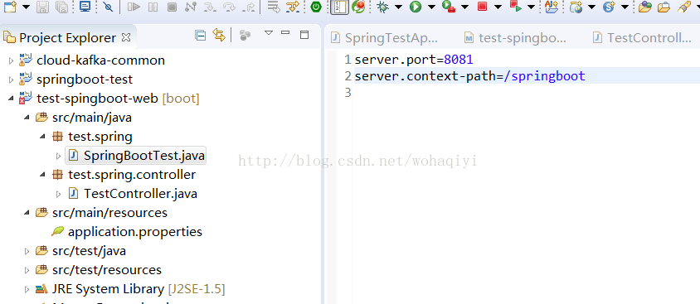The width and height of the screenshot is (700, 304).
Task: Switch to the test-spingbo... editor tab
Action: [515, 38]
